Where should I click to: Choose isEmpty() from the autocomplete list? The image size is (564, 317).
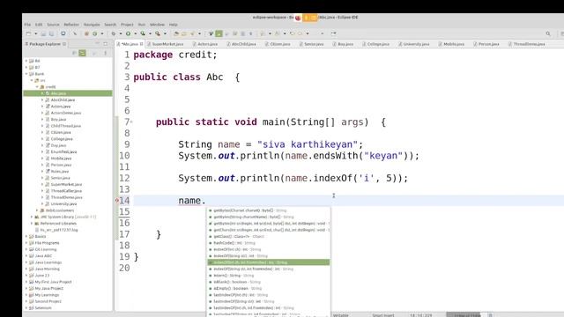tap(268, 288)
